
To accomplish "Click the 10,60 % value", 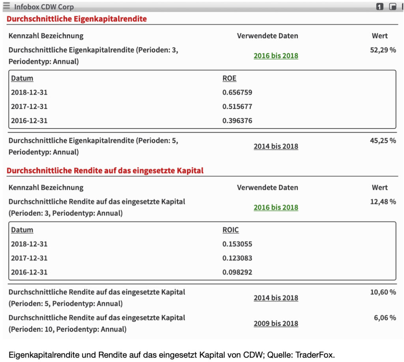I will click(x=383, y=292).
